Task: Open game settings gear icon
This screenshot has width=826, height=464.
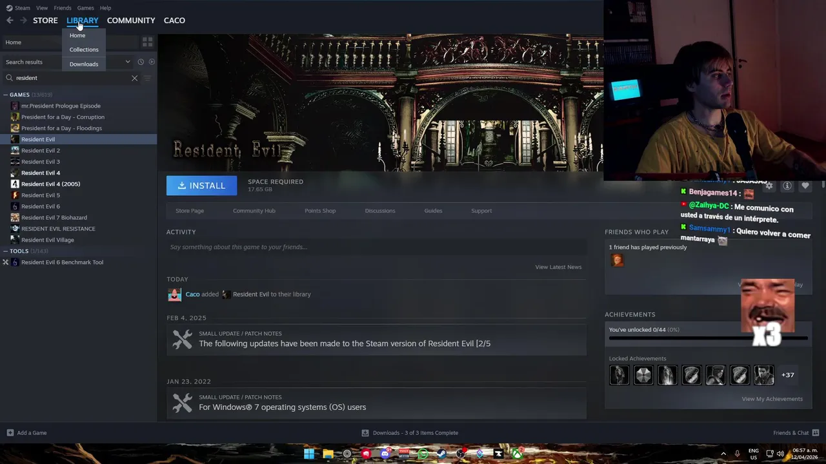Action: point(769,186)
